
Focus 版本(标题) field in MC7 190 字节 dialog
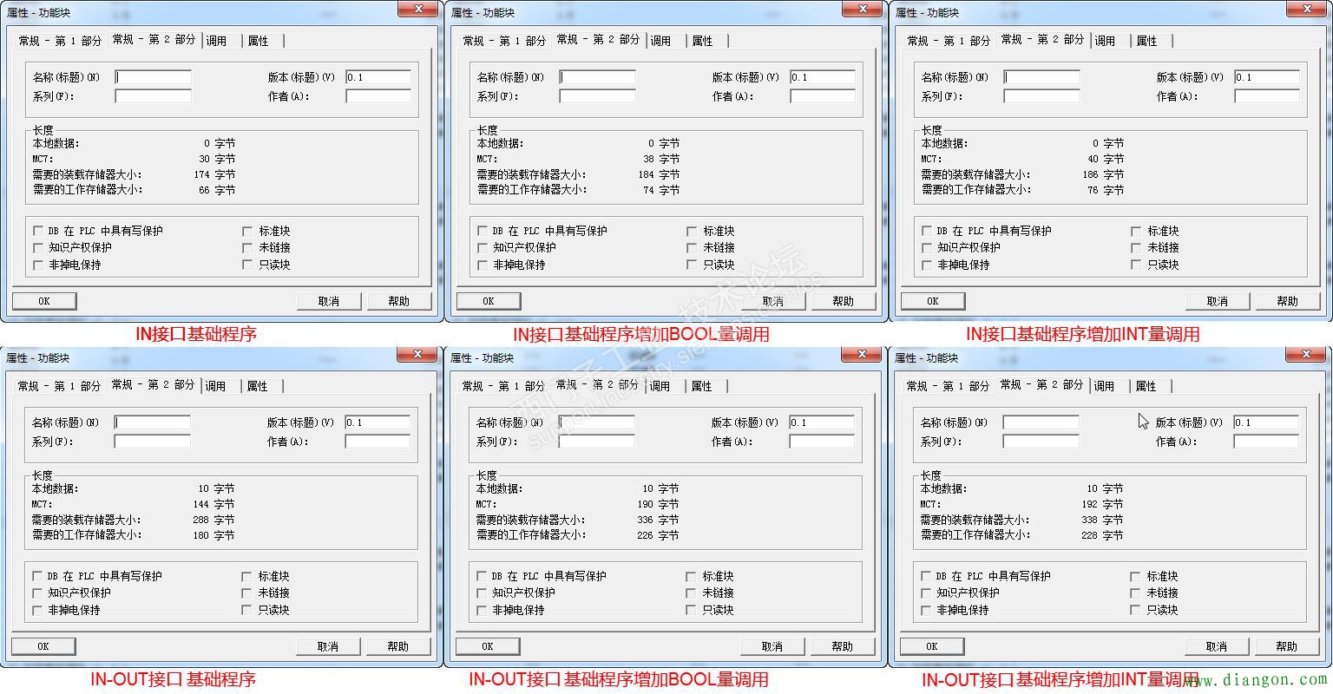[x=822, y=422]
